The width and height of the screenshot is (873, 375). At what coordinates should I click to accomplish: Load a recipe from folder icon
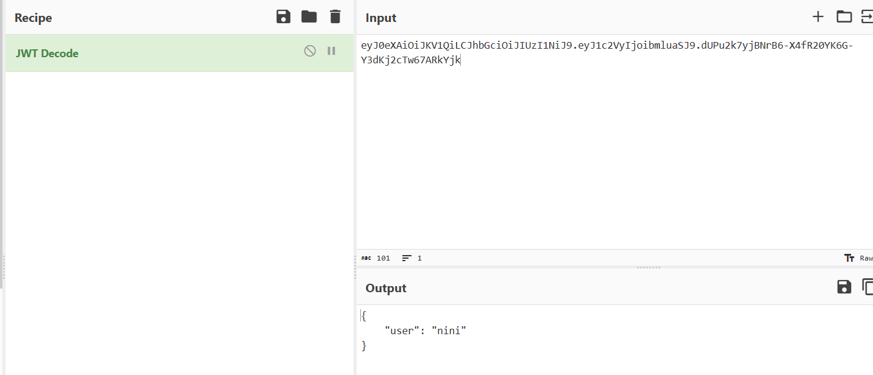(x=309, y=17)
